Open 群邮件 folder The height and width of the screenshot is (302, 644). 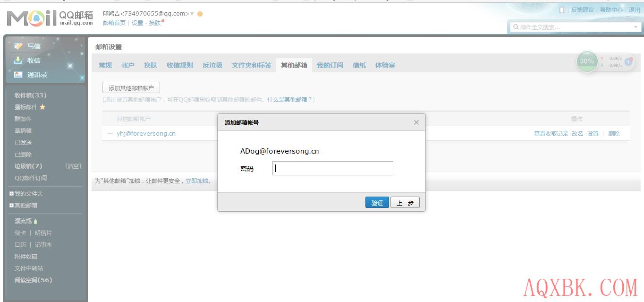click(x=23, y=119)
